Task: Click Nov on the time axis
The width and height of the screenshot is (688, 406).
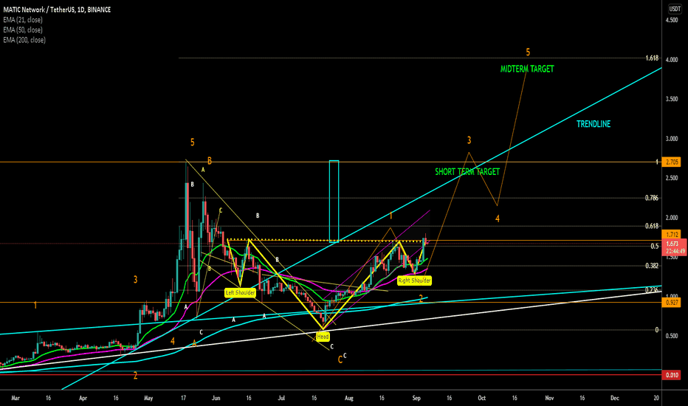Action: pos(549,398)
